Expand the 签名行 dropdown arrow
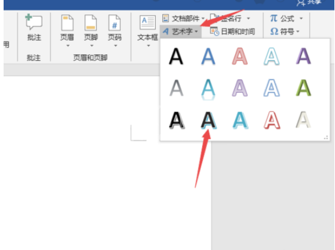Screen dimensions: 335x250 [x=248, y=19]
